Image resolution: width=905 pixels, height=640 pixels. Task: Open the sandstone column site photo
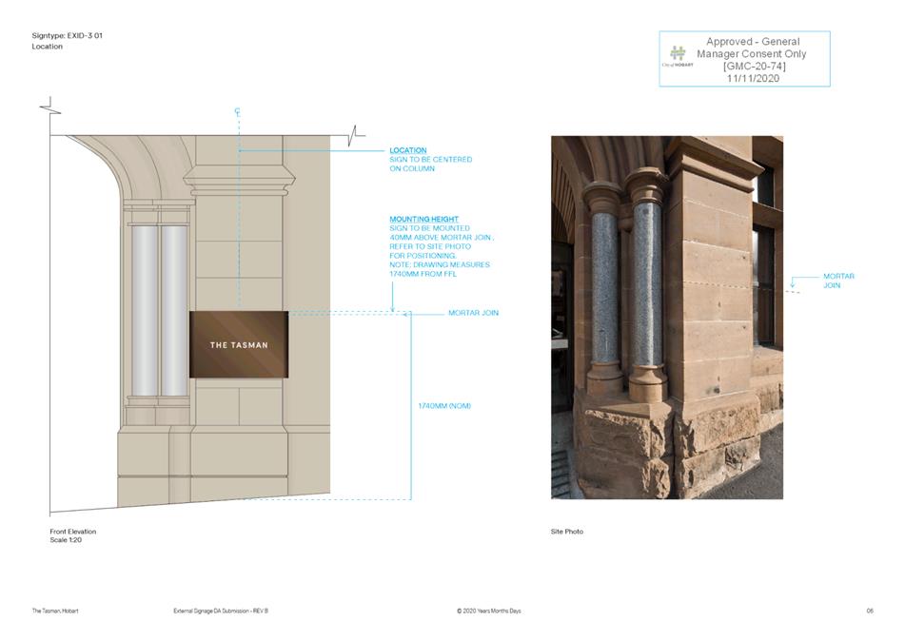[667, 318]
